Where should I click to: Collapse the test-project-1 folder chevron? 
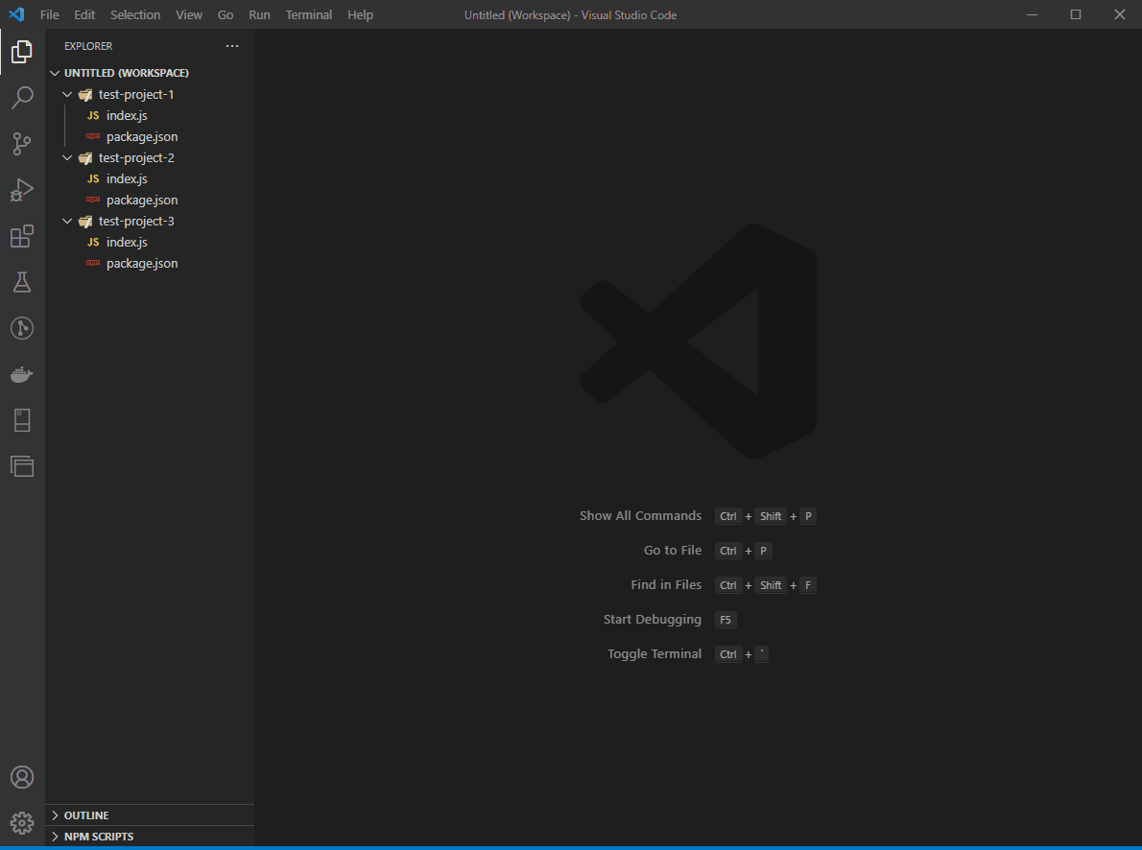click(67, 95)
